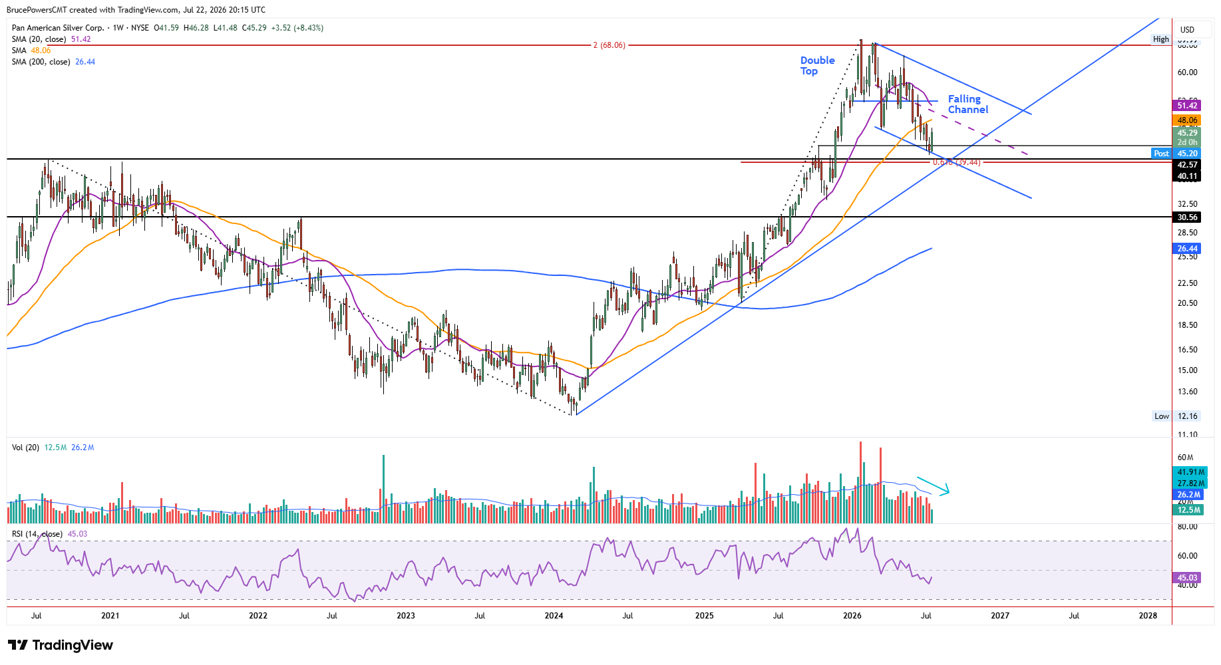Click the 2026 label on the time axis

(852, 616)
